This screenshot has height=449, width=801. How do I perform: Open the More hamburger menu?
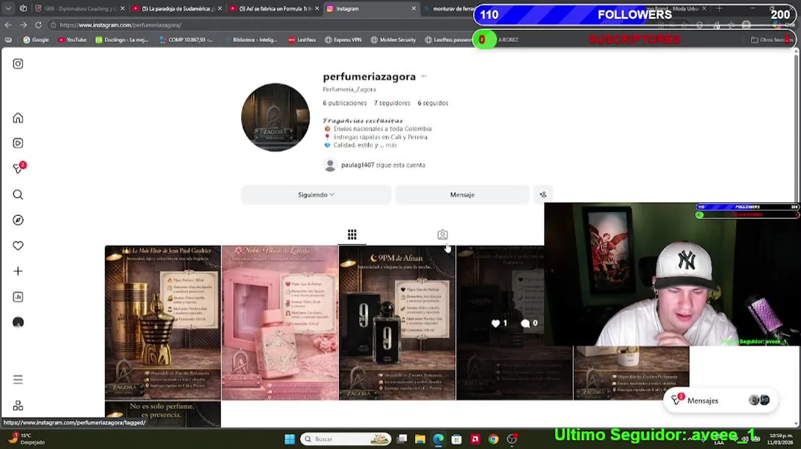click(x=18, y=379)
